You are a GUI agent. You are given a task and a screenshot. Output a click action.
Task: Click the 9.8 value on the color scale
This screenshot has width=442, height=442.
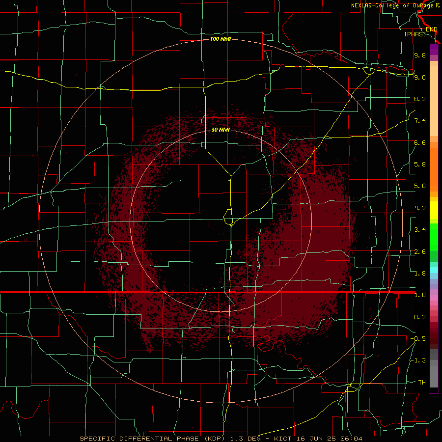coord(420,55)
